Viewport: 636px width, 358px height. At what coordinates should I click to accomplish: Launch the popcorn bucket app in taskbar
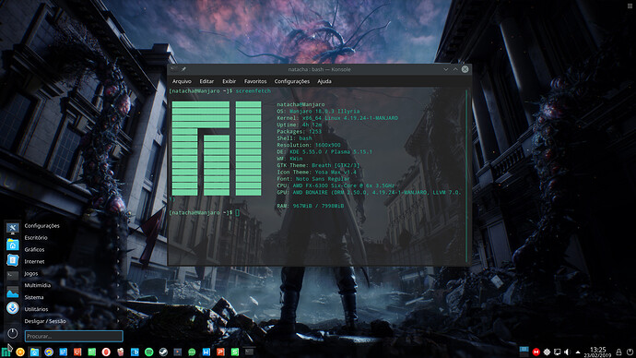point(121,352)
